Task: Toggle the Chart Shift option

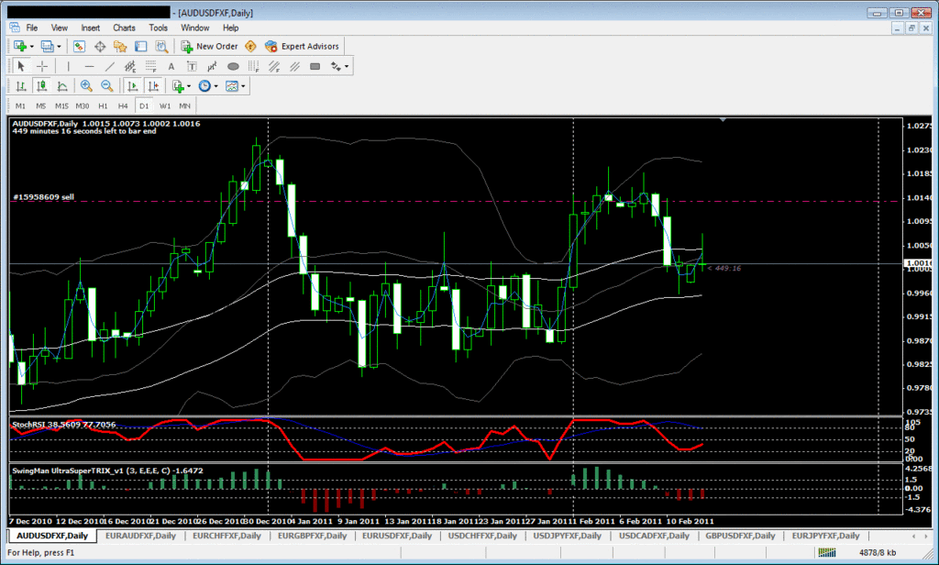Action: pos(153,86)
